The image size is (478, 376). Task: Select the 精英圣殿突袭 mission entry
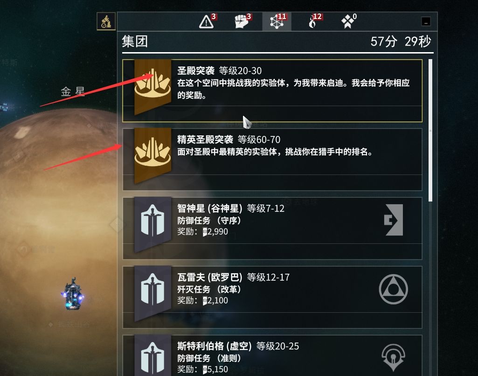pos(272,160)
